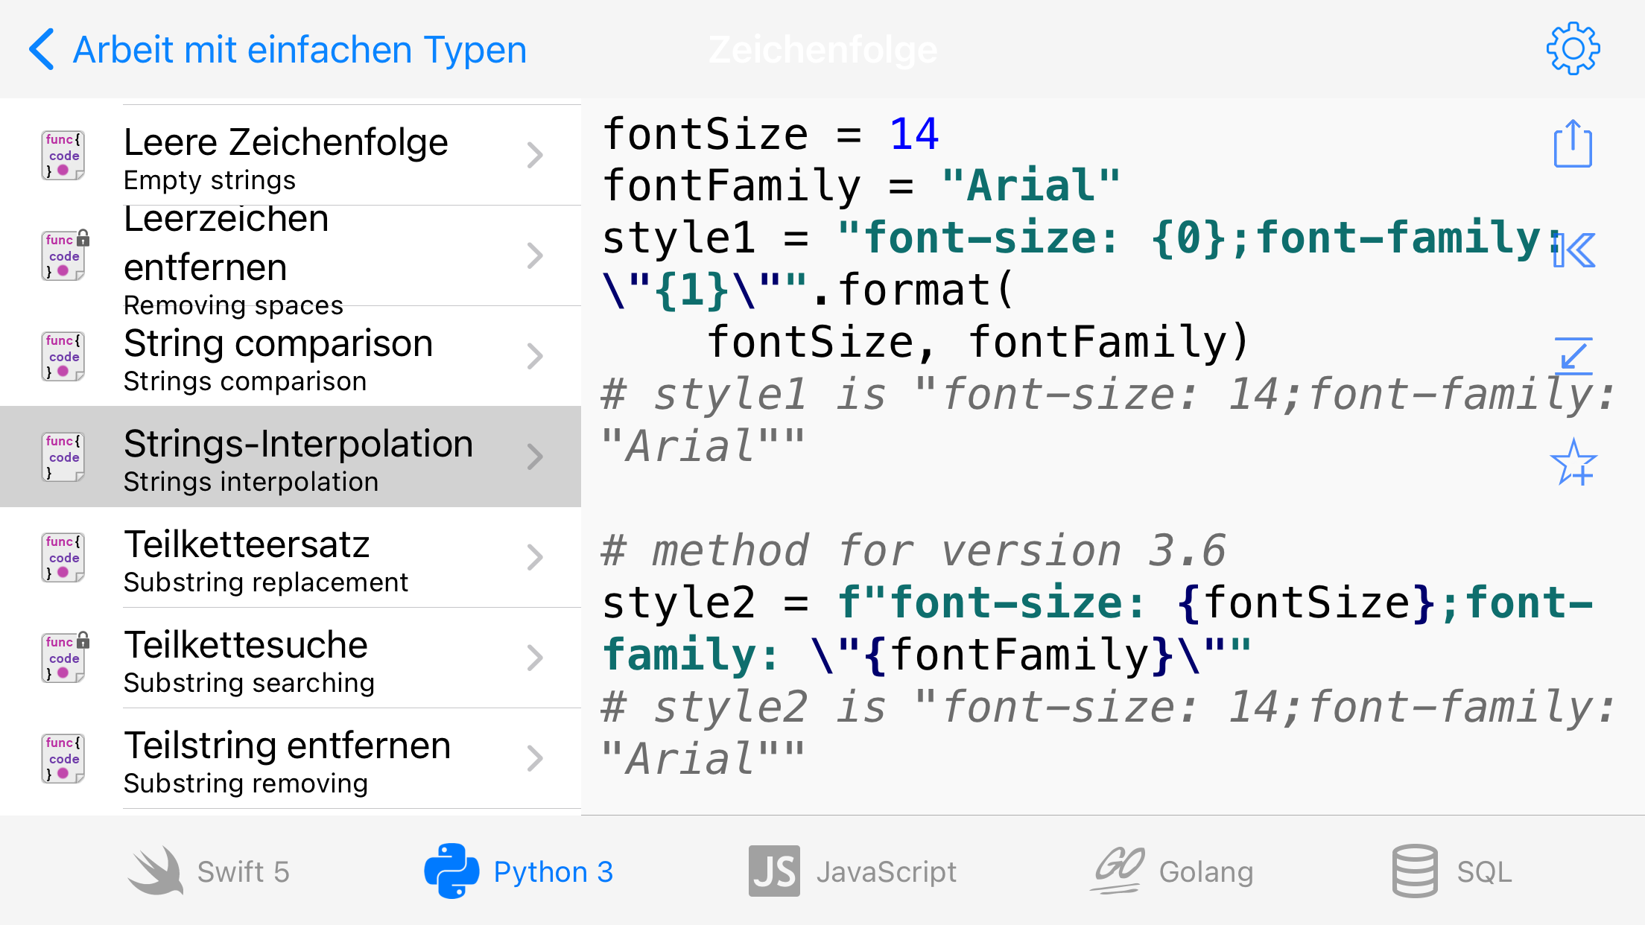This screenshot has height=925, width=1645.
Task: Open chevron next to String comparison
Action: click(534, 356)
